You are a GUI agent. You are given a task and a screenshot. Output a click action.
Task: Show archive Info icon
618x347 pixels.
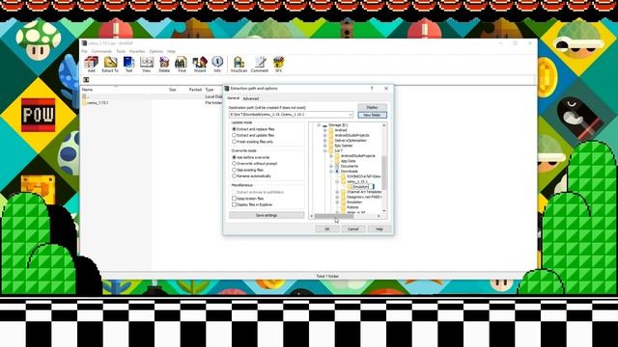[217, 65]
